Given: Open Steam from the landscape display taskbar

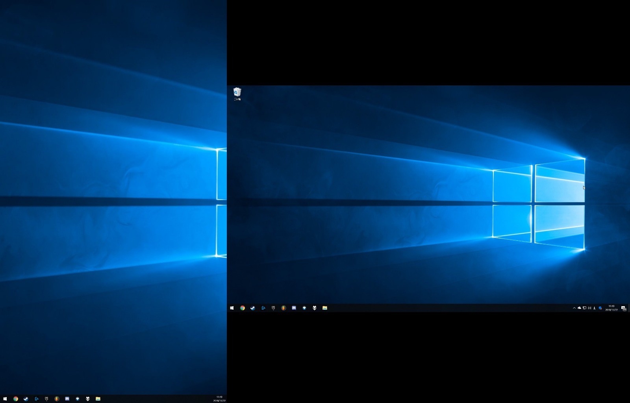Looking at the screenshot, I should [x=253, y=308].
